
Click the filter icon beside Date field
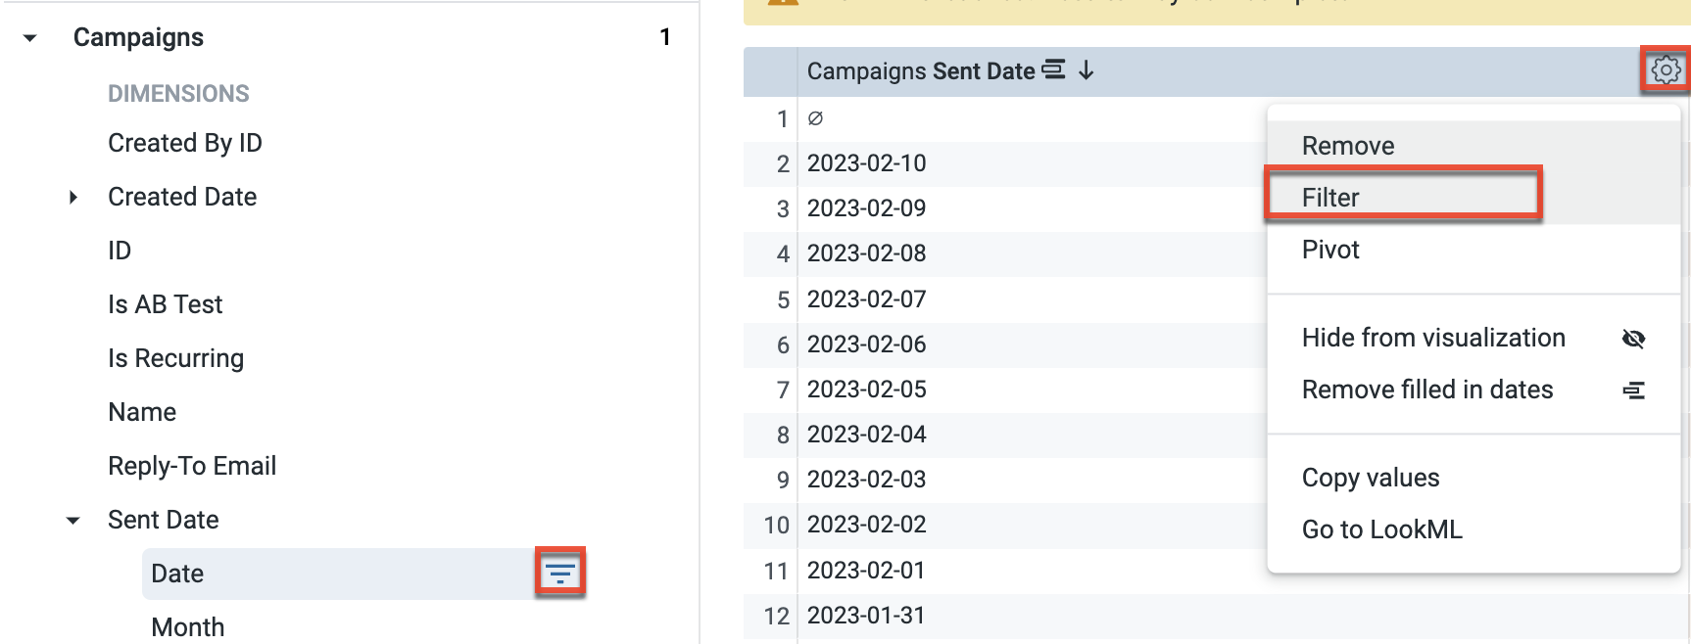click(559, 574)
